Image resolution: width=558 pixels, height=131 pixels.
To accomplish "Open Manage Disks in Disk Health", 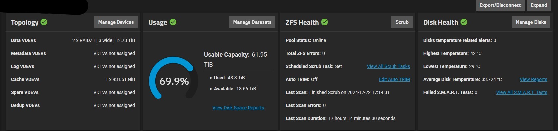I will [531, 22].
